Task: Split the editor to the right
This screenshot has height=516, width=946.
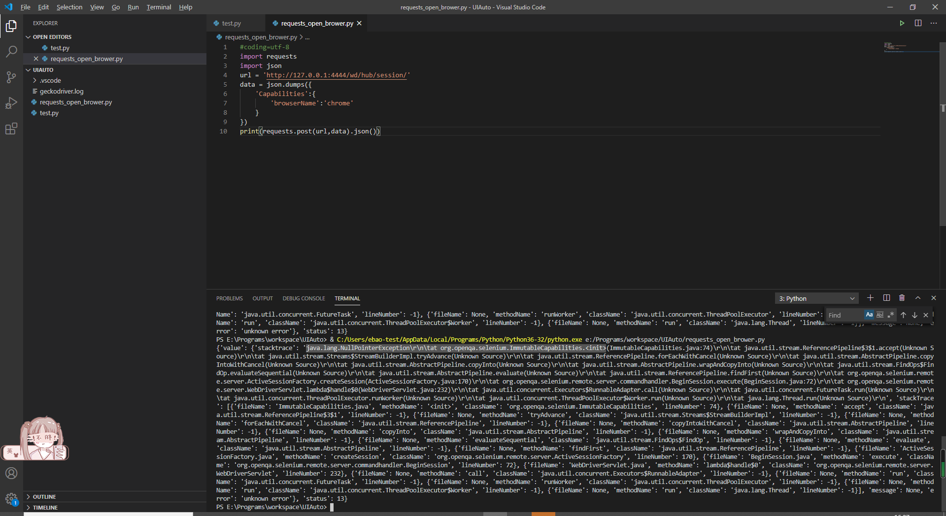Action: [918, 23]
